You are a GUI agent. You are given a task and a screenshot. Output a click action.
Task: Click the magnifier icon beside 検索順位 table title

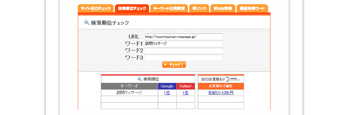[x=140, y=79]
